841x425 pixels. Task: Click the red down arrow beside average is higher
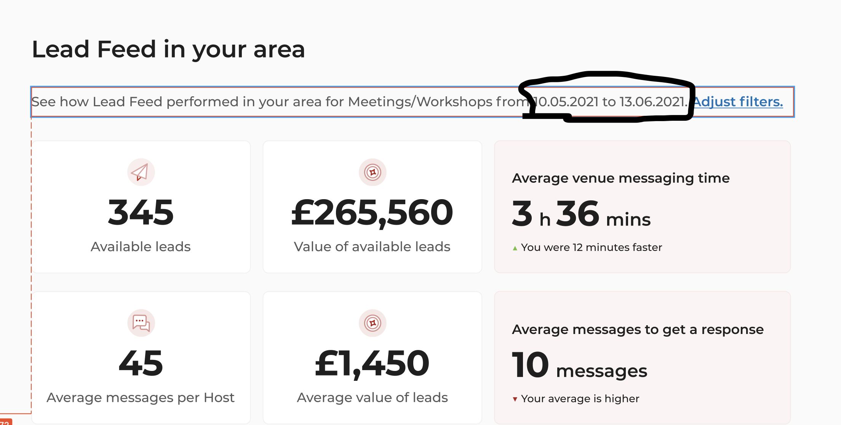pyautogui.click(x=515, y=399)
